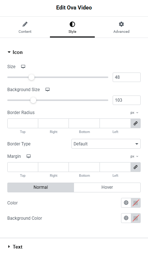The width and height of the screenshot is (148, 254).
Task: Click the pencil Content tab icon
Action: pos(25,24)
